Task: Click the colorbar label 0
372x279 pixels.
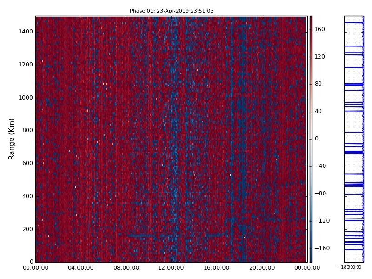Action: (317, 139)
